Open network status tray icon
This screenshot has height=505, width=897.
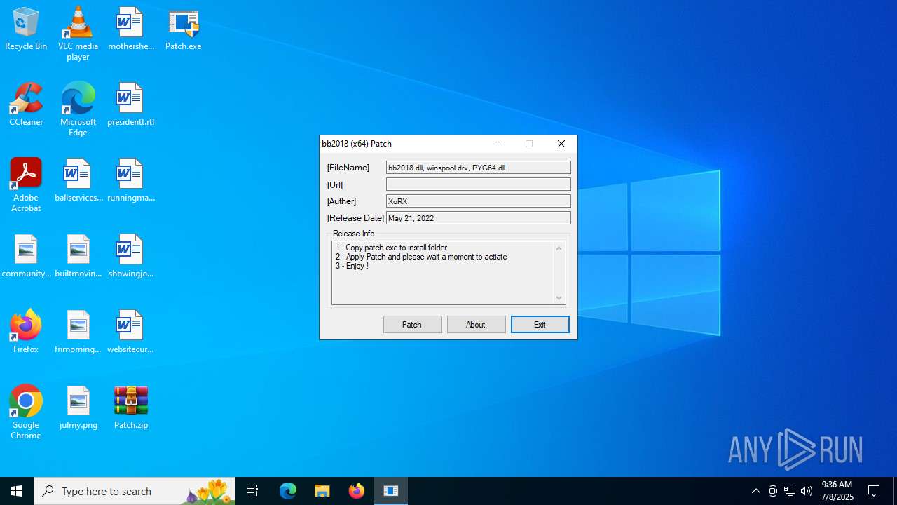pos(790,491)
